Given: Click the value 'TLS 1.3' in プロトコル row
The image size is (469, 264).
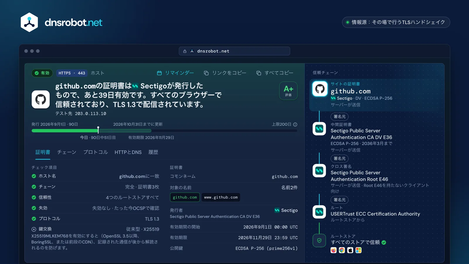Looking at the screenshot, I should [x=152, y=219].
